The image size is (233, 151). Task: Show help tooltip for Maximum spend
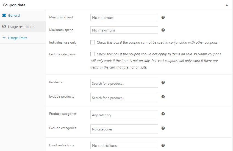(163, 30)
